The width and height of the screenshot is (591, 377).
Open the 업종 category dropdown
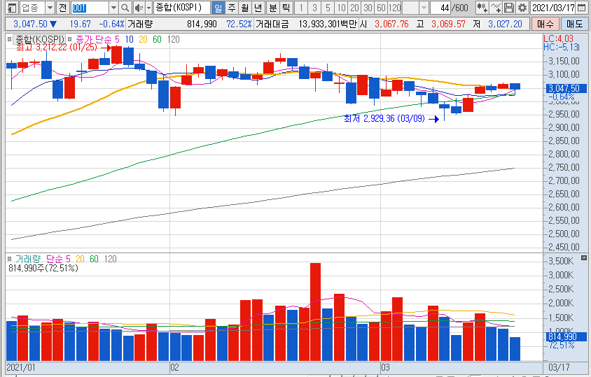(x=50, y=7)
